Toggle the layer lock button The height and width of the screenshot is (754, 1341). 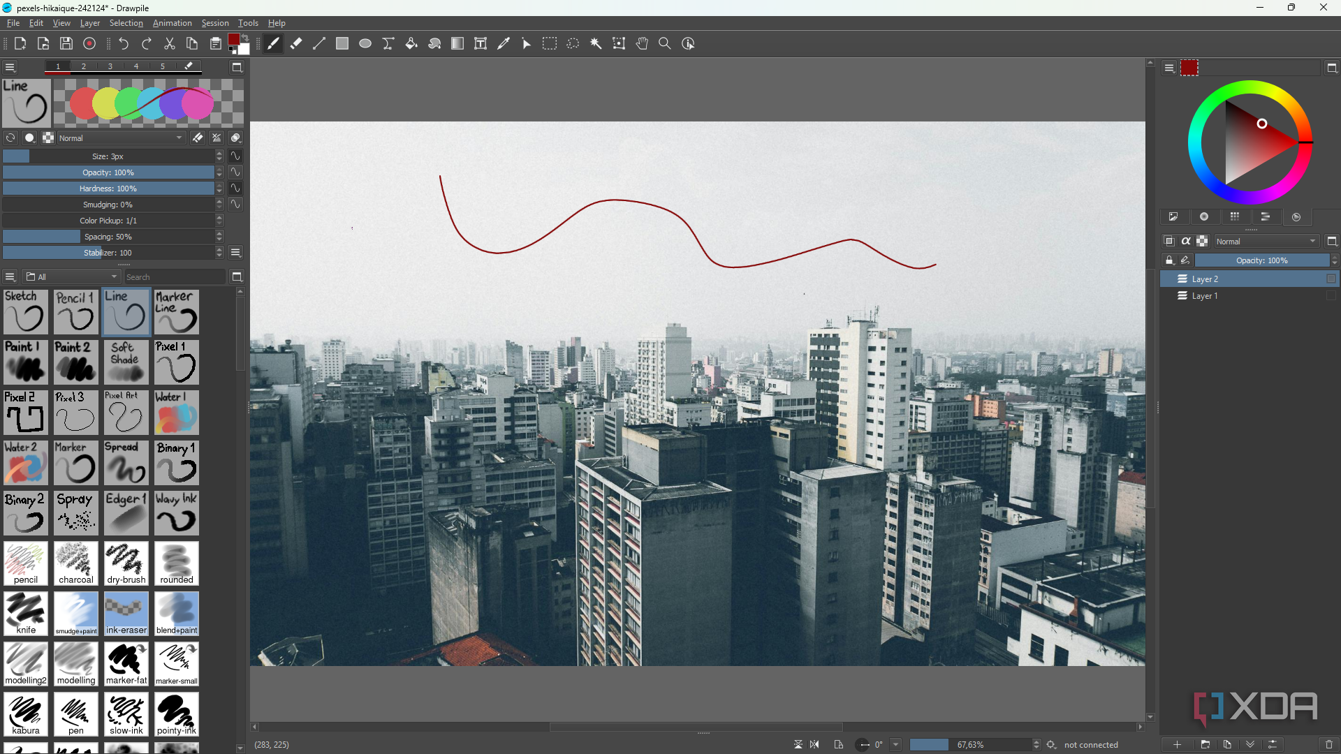(1169, 260)
